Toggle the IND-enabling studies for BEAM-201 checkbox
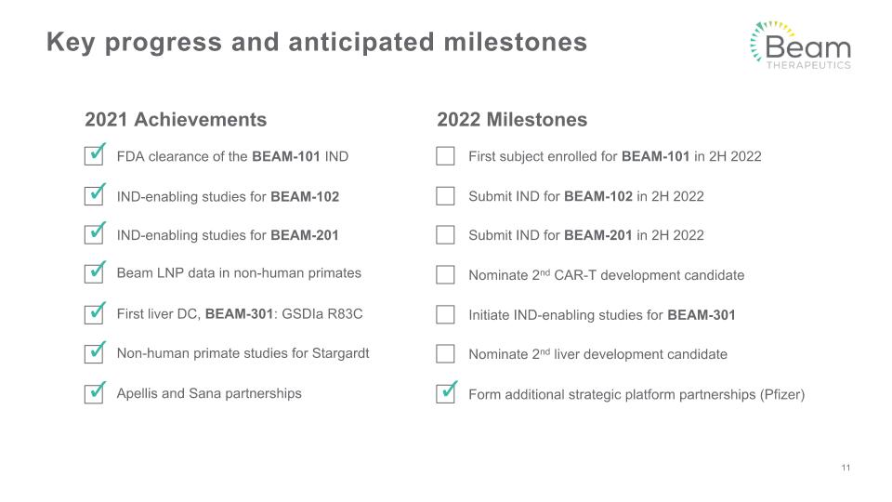This screenshot has width=892, height=502. (94, 234)
